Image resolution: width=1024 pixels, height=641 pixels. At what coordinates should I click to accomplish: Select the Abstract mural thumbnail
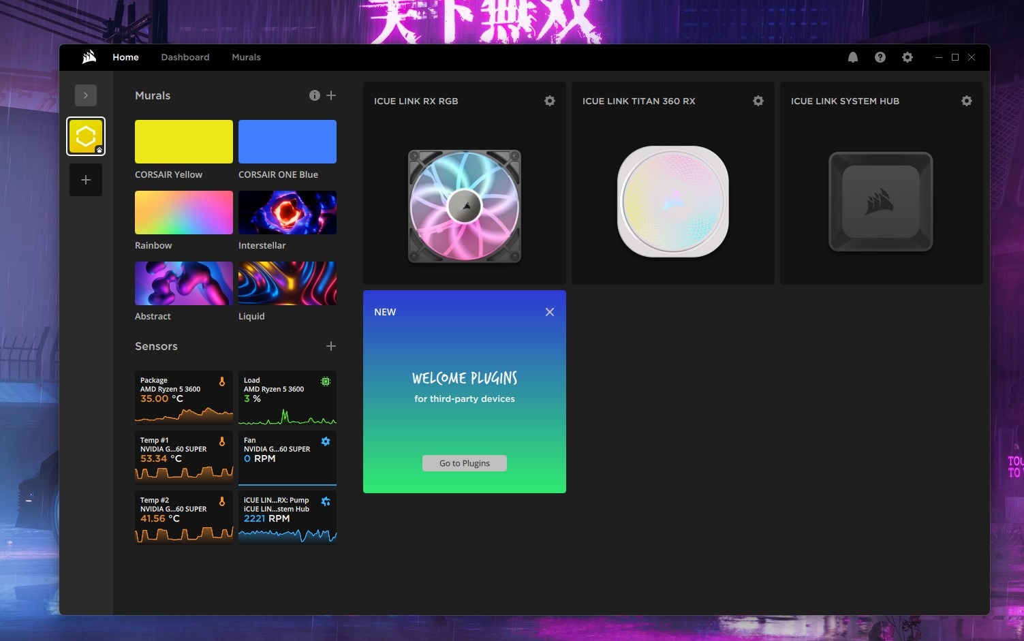tap(184, 283)
